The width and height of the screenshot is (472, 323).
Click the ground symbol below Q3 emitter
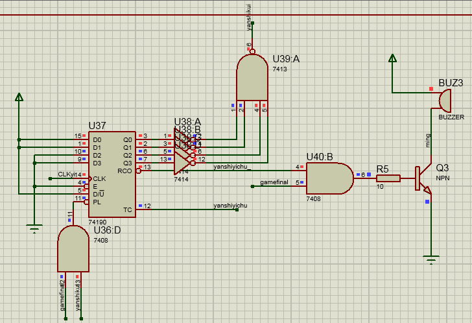pos(431,259)
